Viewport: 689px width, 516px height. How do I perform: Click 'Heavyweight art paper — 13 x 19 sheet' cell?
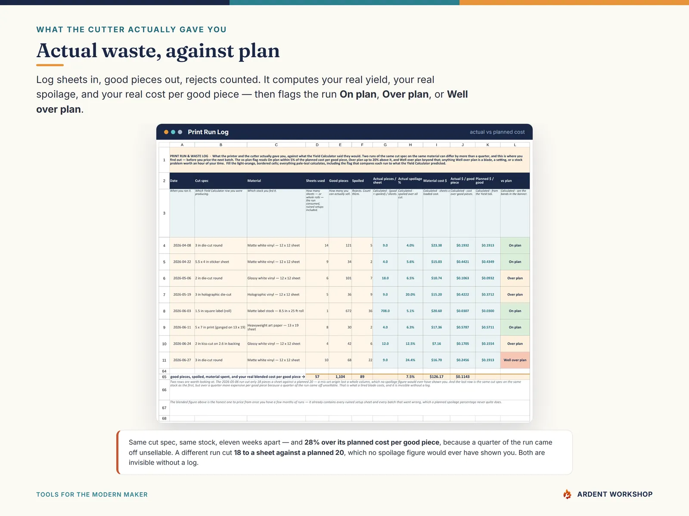coord(276,327)
